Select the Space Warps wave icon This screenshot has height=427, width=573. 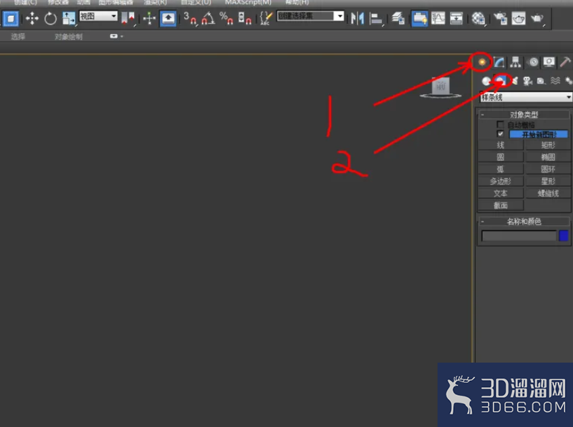[x=555, y=81]
